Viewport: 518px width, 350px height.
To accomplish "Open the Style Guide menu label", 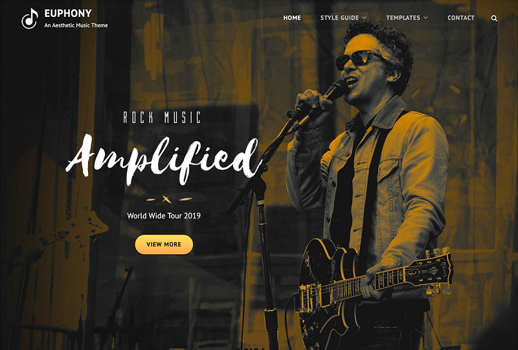I will pos(339,18).
